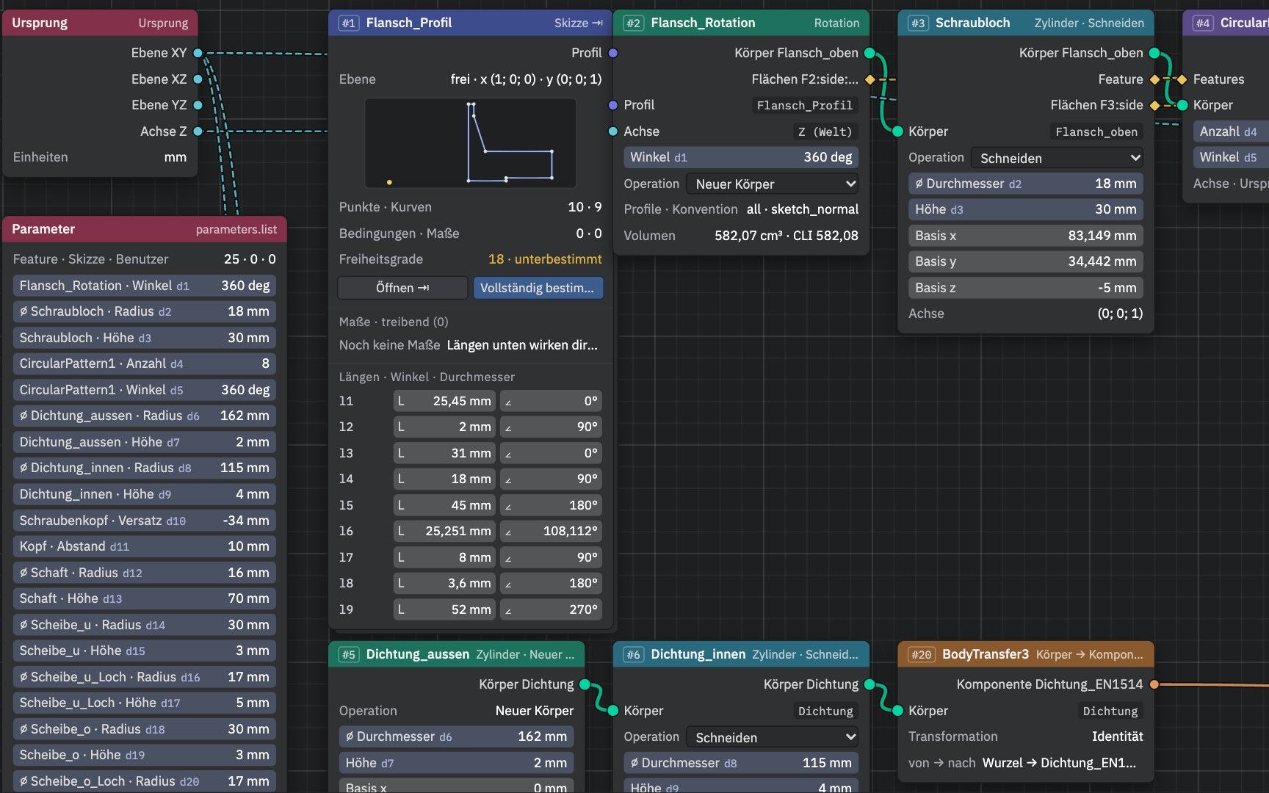Open Operation dropdown in Flansch_Rotation node
Viewport: 1269px width, 793px height.
click(772, 184)
